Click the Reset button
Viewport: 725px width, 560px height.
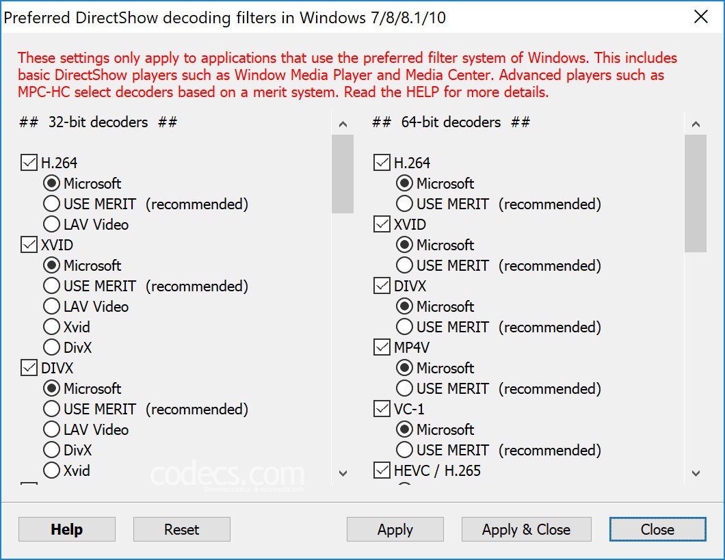click(x=181, y=529)
